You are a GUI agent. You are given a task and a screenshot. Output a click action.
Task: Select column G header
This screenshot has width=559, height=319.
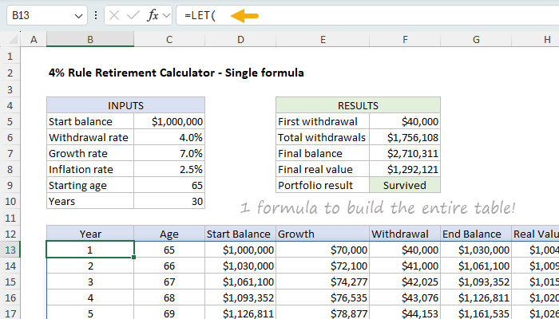476,40
